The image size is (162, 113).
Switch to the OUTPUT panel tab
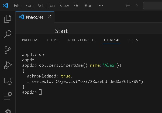coord(54,40)
